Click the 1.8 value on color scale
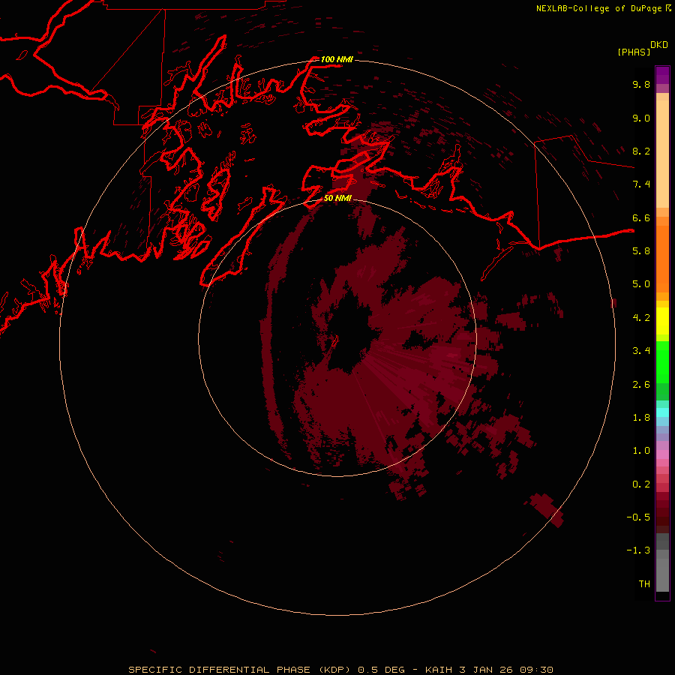The width and height of the screenshot is (675, 675). click(641, 418)
